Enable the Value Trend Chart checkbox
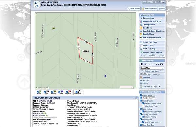Image resolution: width=196 pixels, height=127 pixels. [143, 106]
